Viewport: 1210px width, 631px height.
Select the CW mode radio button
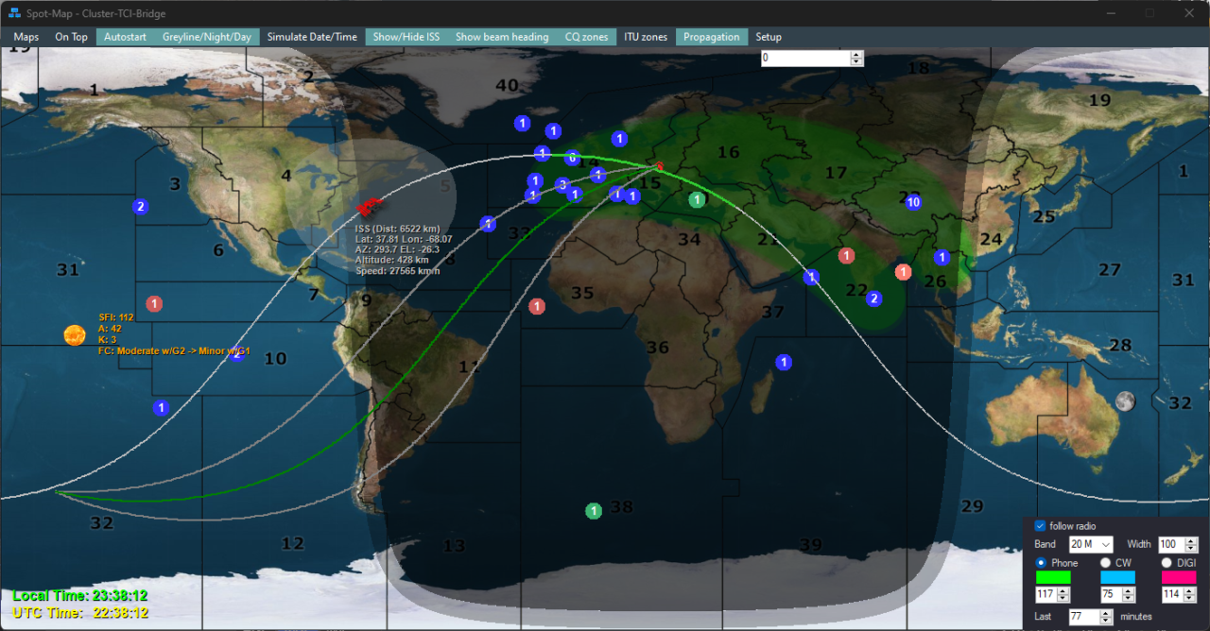coord(1105,563)
